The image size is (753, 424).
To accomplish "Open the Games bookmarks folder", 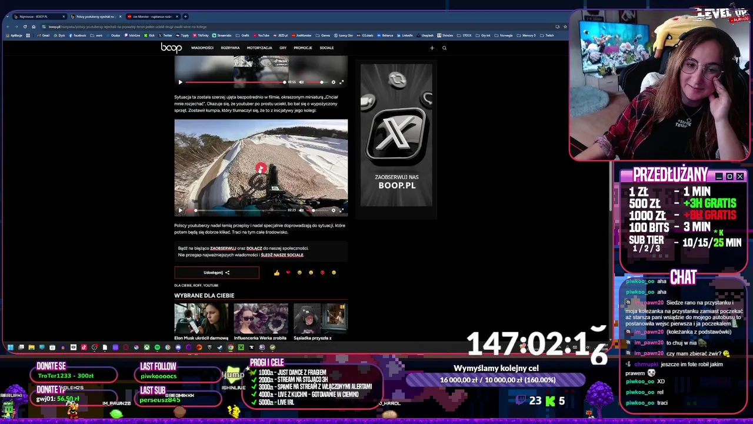I will tap(323, 35).
